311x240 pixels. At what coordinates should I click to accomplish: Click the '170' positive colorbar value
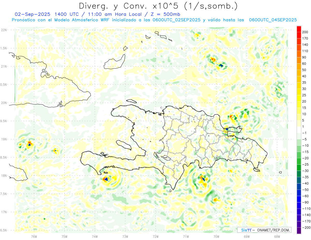[x=306, y=38]
